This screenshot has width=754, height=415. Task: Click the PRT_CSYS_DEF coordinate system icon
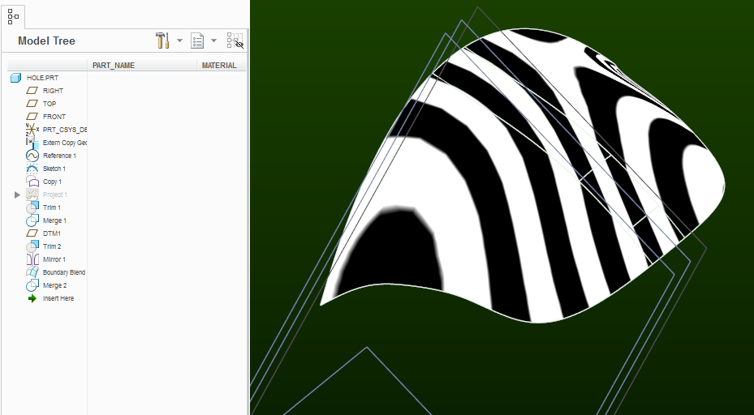pyautogui.click(x=32, y=129)
